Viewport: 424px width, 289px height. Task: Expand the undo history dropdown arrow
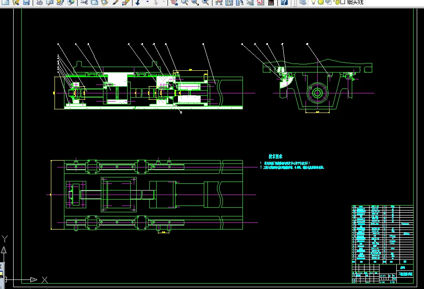pos(148,2)
